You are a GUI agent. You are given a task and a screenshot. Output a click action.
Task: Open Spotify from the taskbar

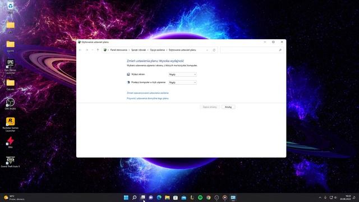coord(200,198)
